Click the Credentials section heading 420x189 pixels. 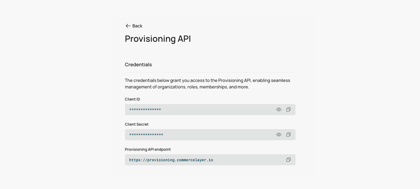pos(138,65)
